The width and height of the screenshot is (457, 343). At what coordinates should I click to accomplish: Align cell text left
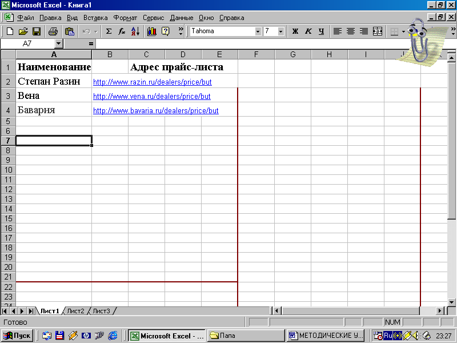[x=338, y=31]
